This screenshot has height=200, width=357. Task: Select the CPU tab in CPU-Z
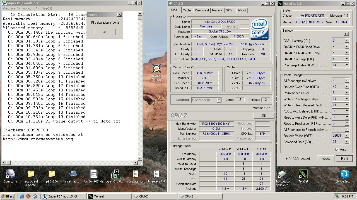(x=174, y=10)
